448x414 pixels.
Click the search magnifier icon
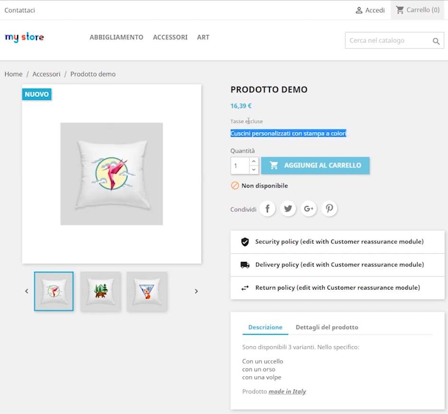coord(436,41)
